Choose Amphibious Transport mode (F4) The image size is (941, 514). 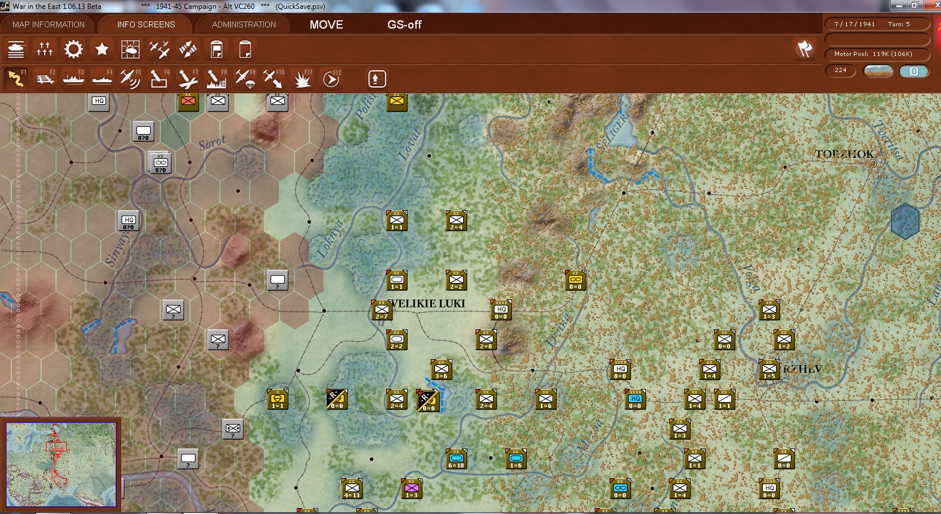coord(102,79)
